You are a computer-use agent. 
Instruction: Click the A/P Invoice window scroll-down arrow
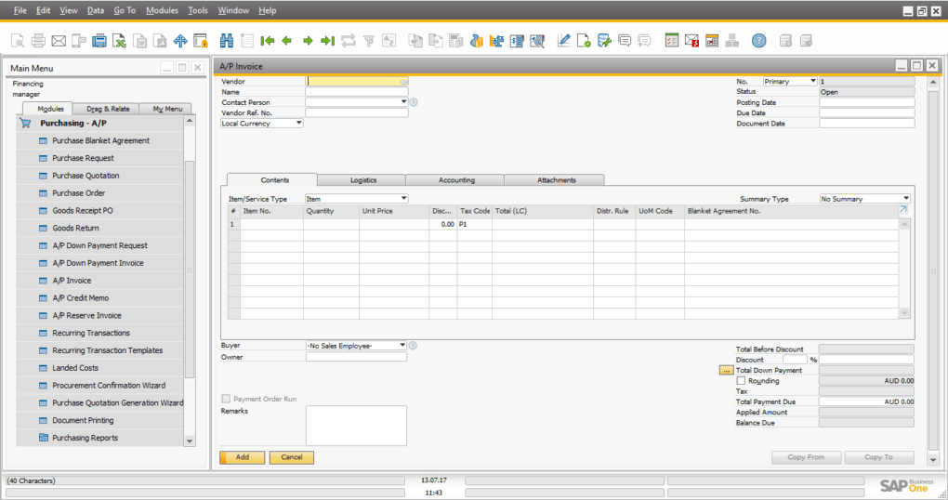[x=933, y=460]
